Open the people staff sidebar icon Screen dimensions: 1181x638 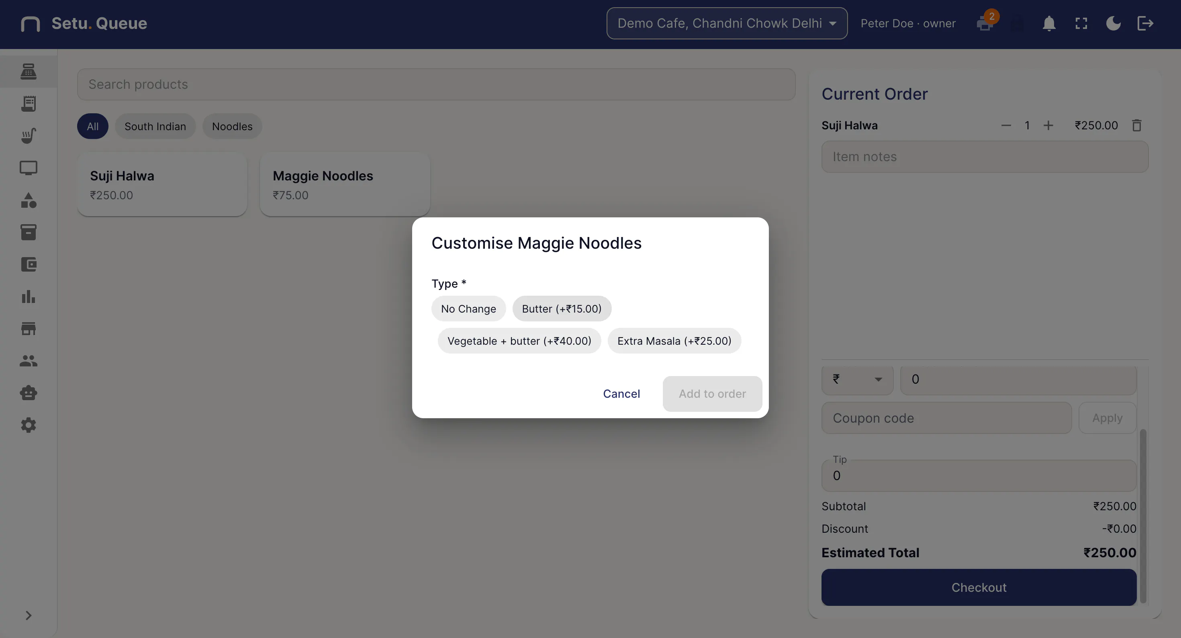29,361
